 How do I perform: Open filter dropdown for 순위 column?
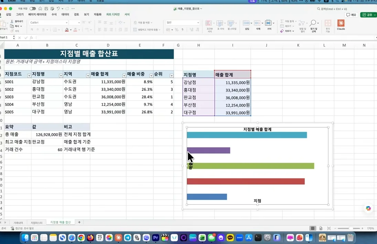tap(171, 76)
